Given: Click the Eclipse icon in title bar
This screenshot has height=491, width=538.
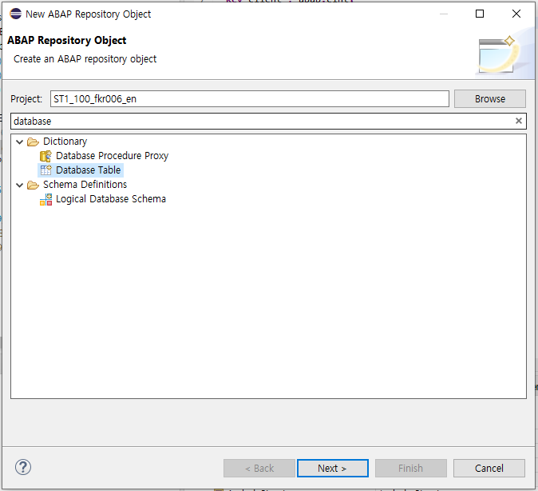Looking at the screenshot, I should (15, 14).
